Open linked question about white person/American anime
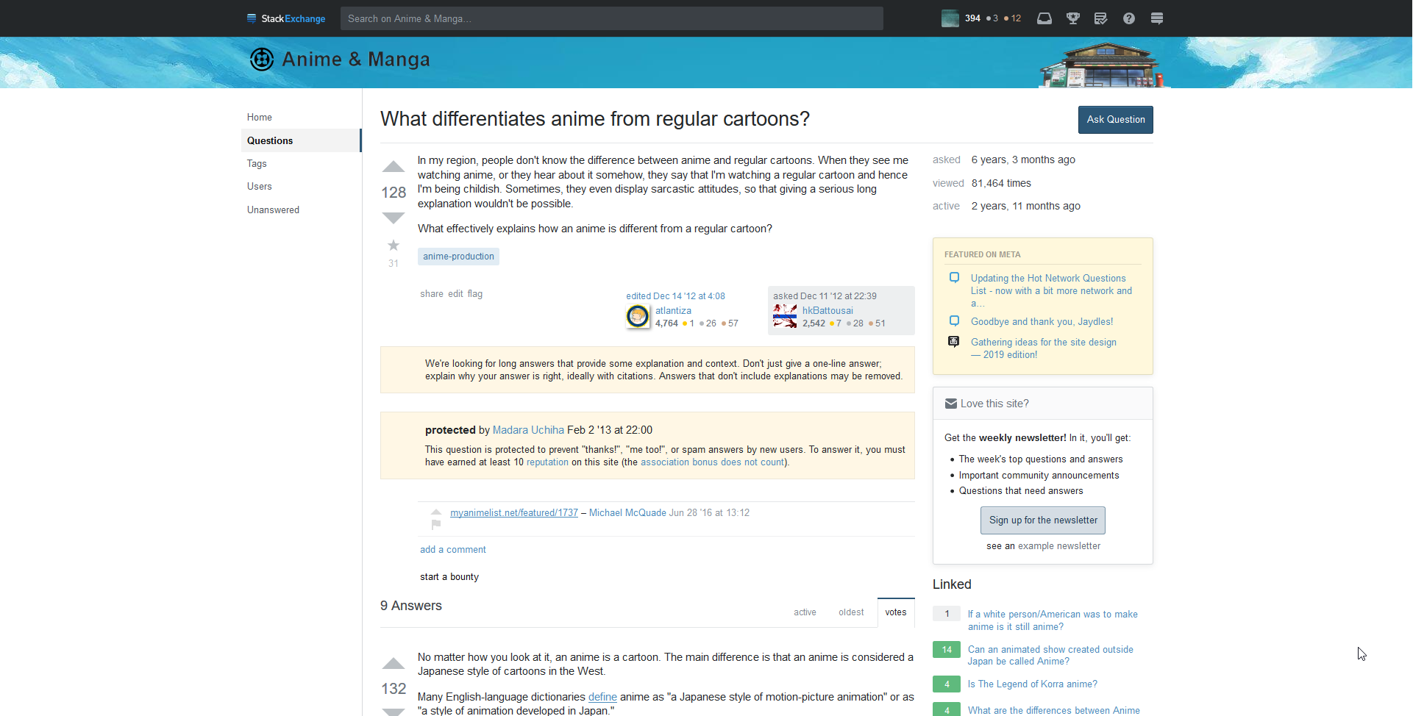Screen dimensions: 1413x716 [1053, 620]
